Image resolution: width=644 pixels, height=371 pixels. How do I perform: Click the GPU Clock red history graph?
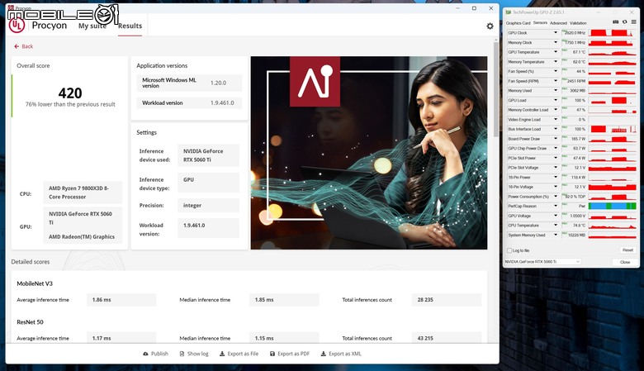click(x=612, y=33)
